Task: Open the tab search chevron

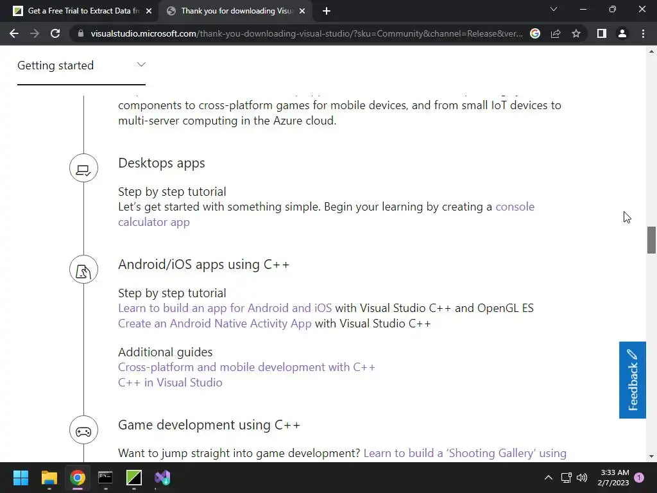Action: [554, 9]
